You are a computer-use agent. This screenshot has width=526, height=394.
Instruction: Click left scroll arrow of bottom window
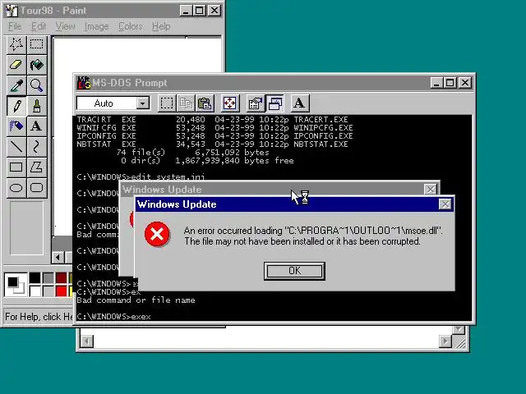coord(87,341)
